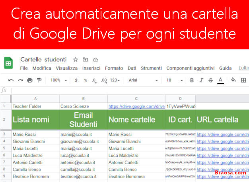Open Mario Rossi's Drive folder link

pyautogui.click(x=222, y=134)
